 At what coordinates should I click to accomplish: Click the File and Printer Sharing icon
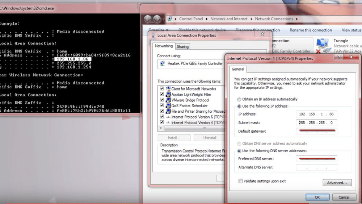tap(168, 111)
